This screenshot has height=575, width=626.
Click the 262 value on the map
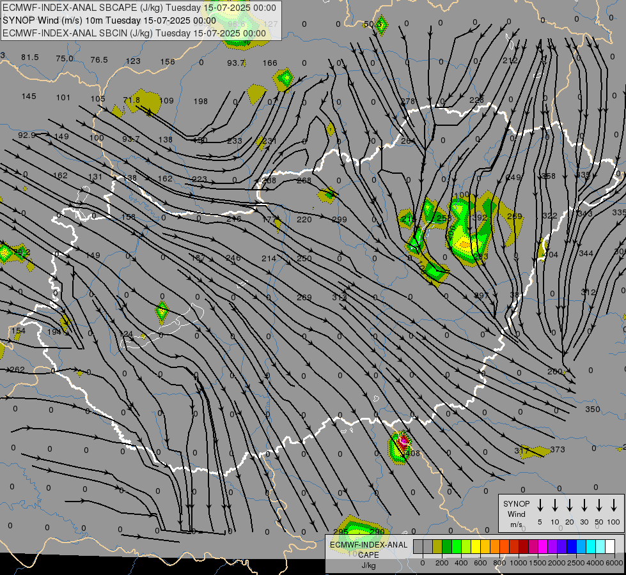[x=17, y=370]
